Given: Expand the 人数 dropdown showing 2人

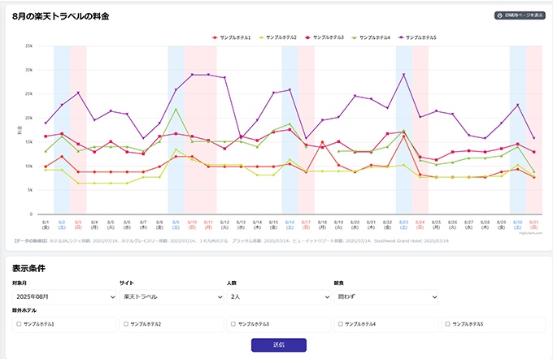Looking at the screenshot, I should pyautogui.click(x=278, y=297).
